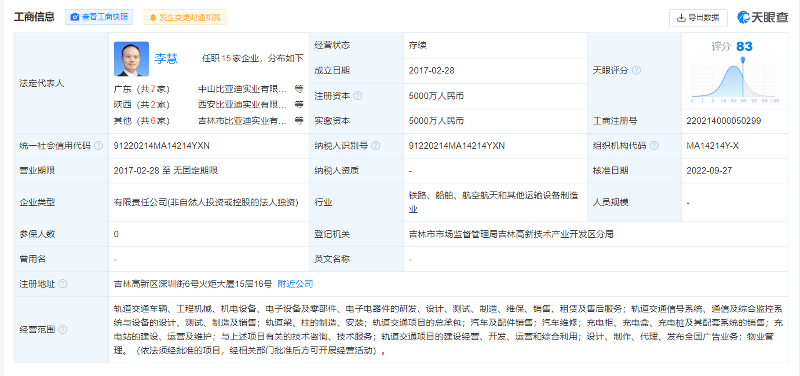This screenshot has width=800, height=376.
Task: Expand 等 after 西安比亚迪实业有限
Action: click(299, 105)
